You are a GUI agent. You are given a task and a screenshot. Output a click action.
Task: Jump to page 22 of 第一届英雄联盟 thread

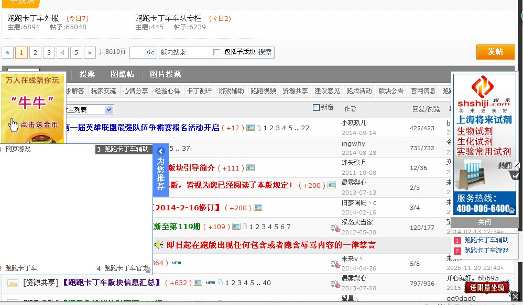click(x=305, y=128)
